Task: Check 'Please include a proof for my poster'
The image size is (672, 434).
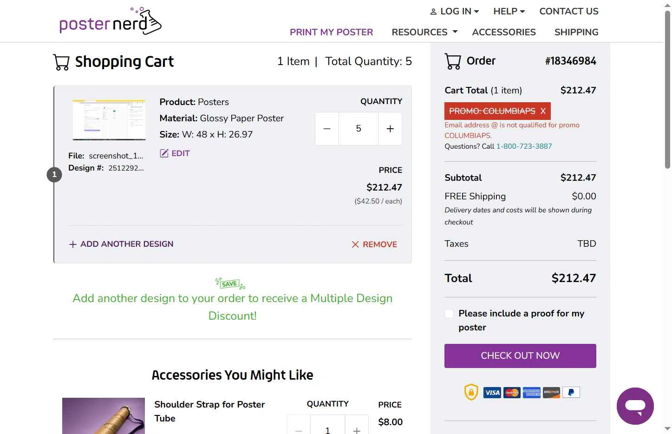Action: click(449, 314)
